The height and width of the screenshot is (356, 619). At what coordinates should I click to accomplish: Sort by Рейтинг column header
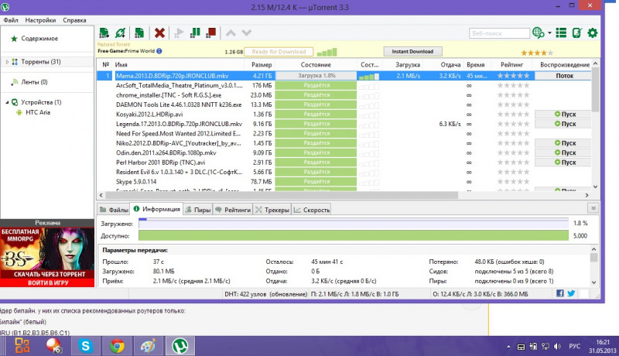pos(512,65)
